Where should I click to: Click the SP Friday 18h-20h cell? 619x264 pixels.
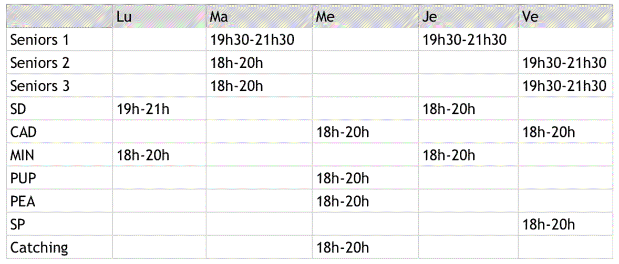[x=549, y=225]
